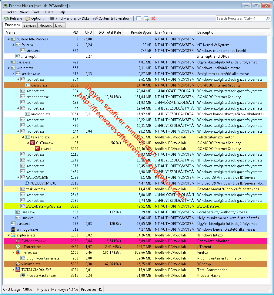
Task: Open the Users menu
Action: tap(49, 12)
